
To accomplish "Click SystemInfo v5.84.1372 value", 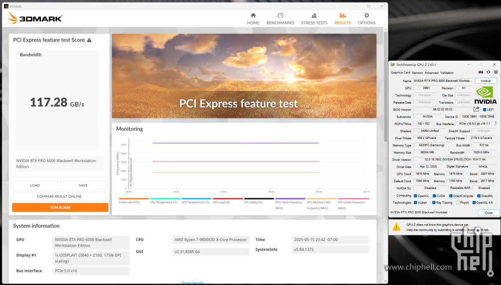I will [330, 250].
